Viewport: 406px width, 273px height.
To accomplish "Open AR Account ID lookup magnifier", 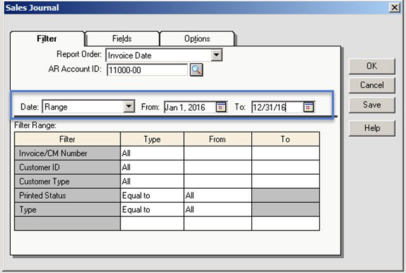I will [197, 70].
